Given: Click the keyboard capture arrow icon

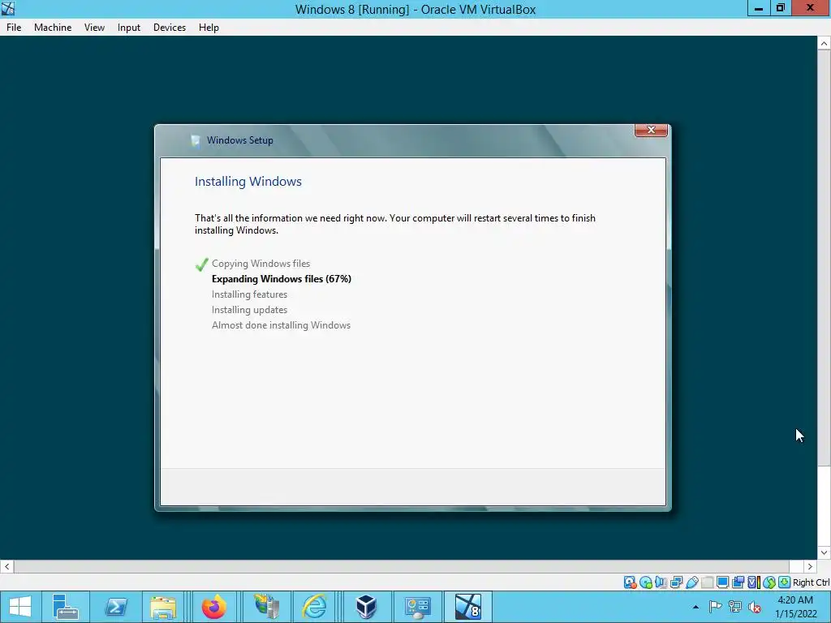Looking at the screenshot, I should (785, 582).
